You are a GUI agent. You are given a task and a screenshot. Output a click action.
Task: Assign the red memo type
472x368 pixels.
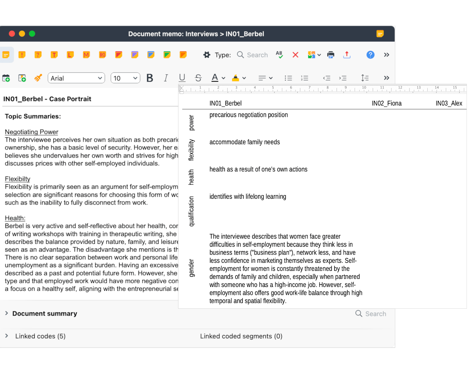click(119, 55)
